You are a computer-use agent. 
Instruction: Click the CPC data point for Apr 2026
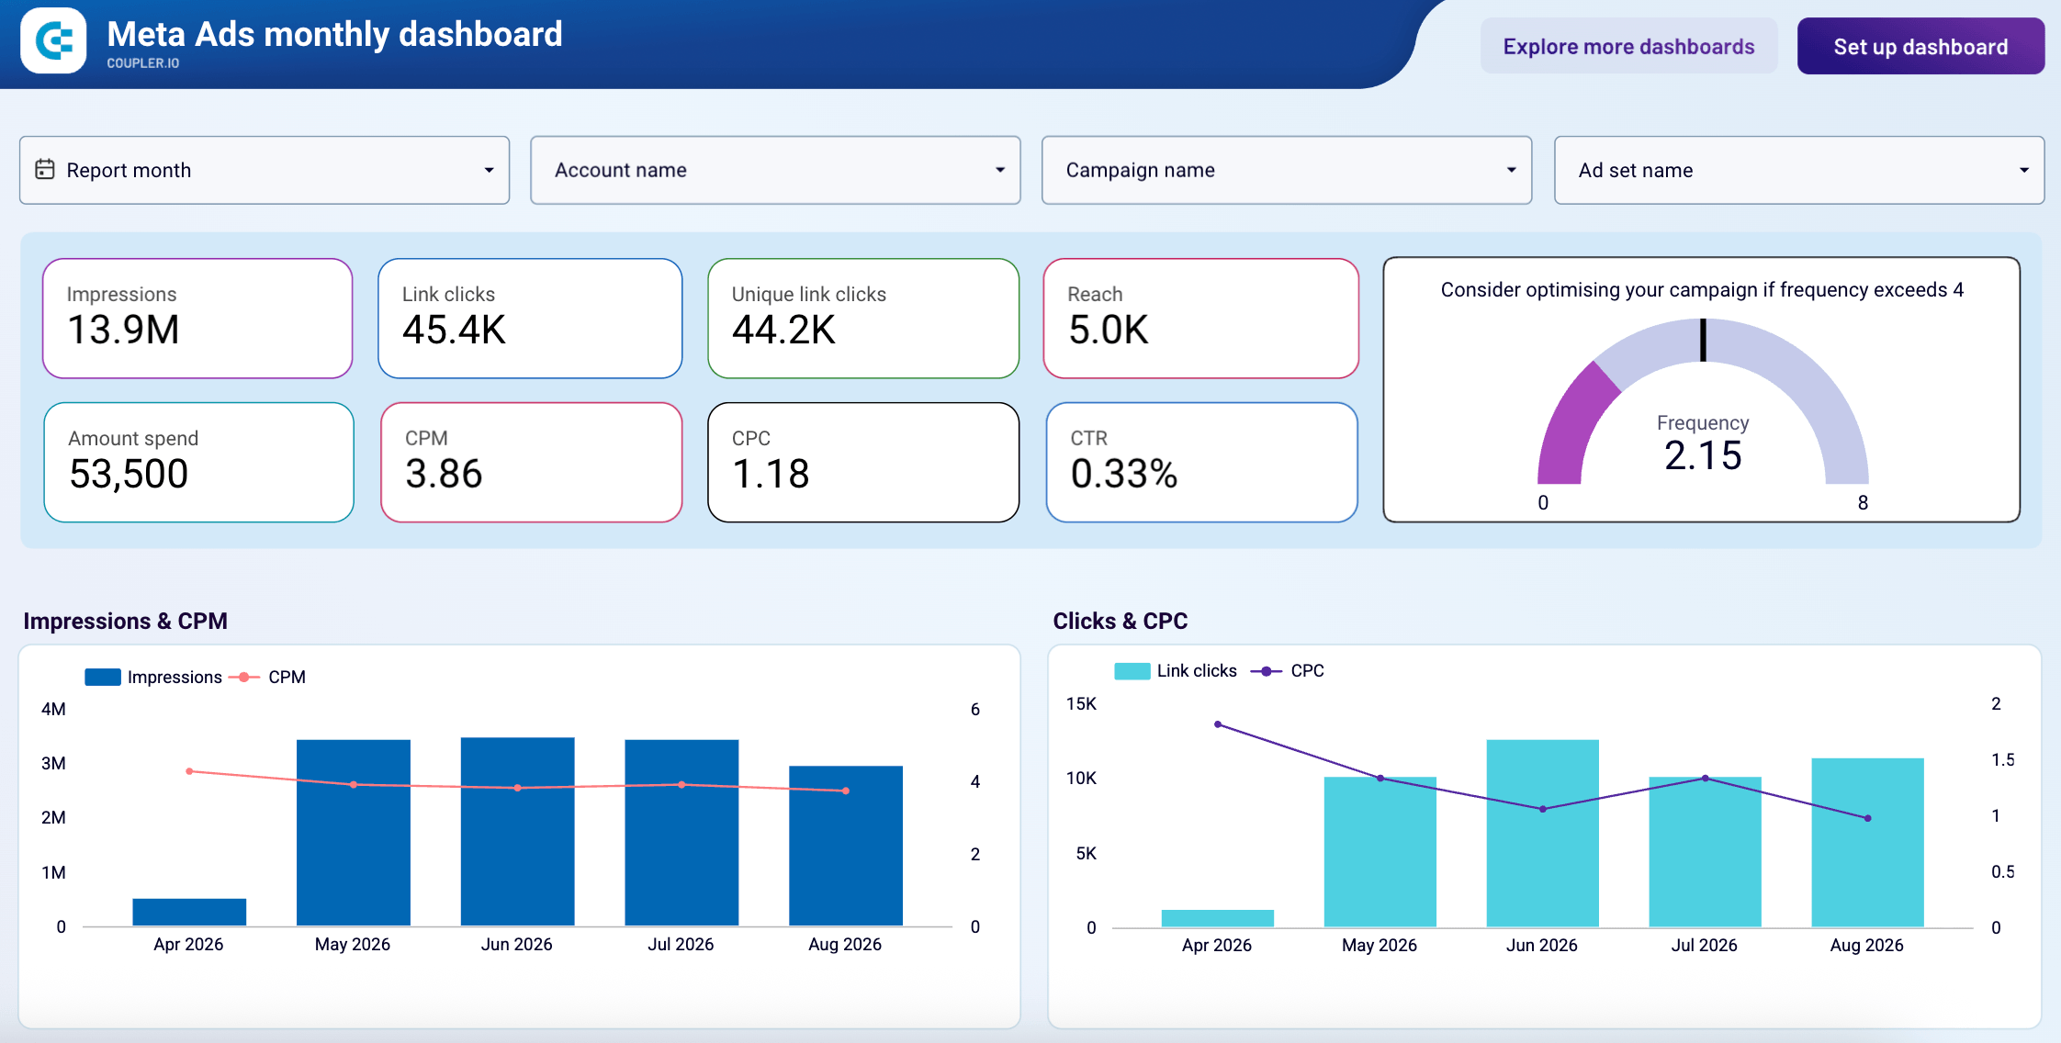(1218, 724)
